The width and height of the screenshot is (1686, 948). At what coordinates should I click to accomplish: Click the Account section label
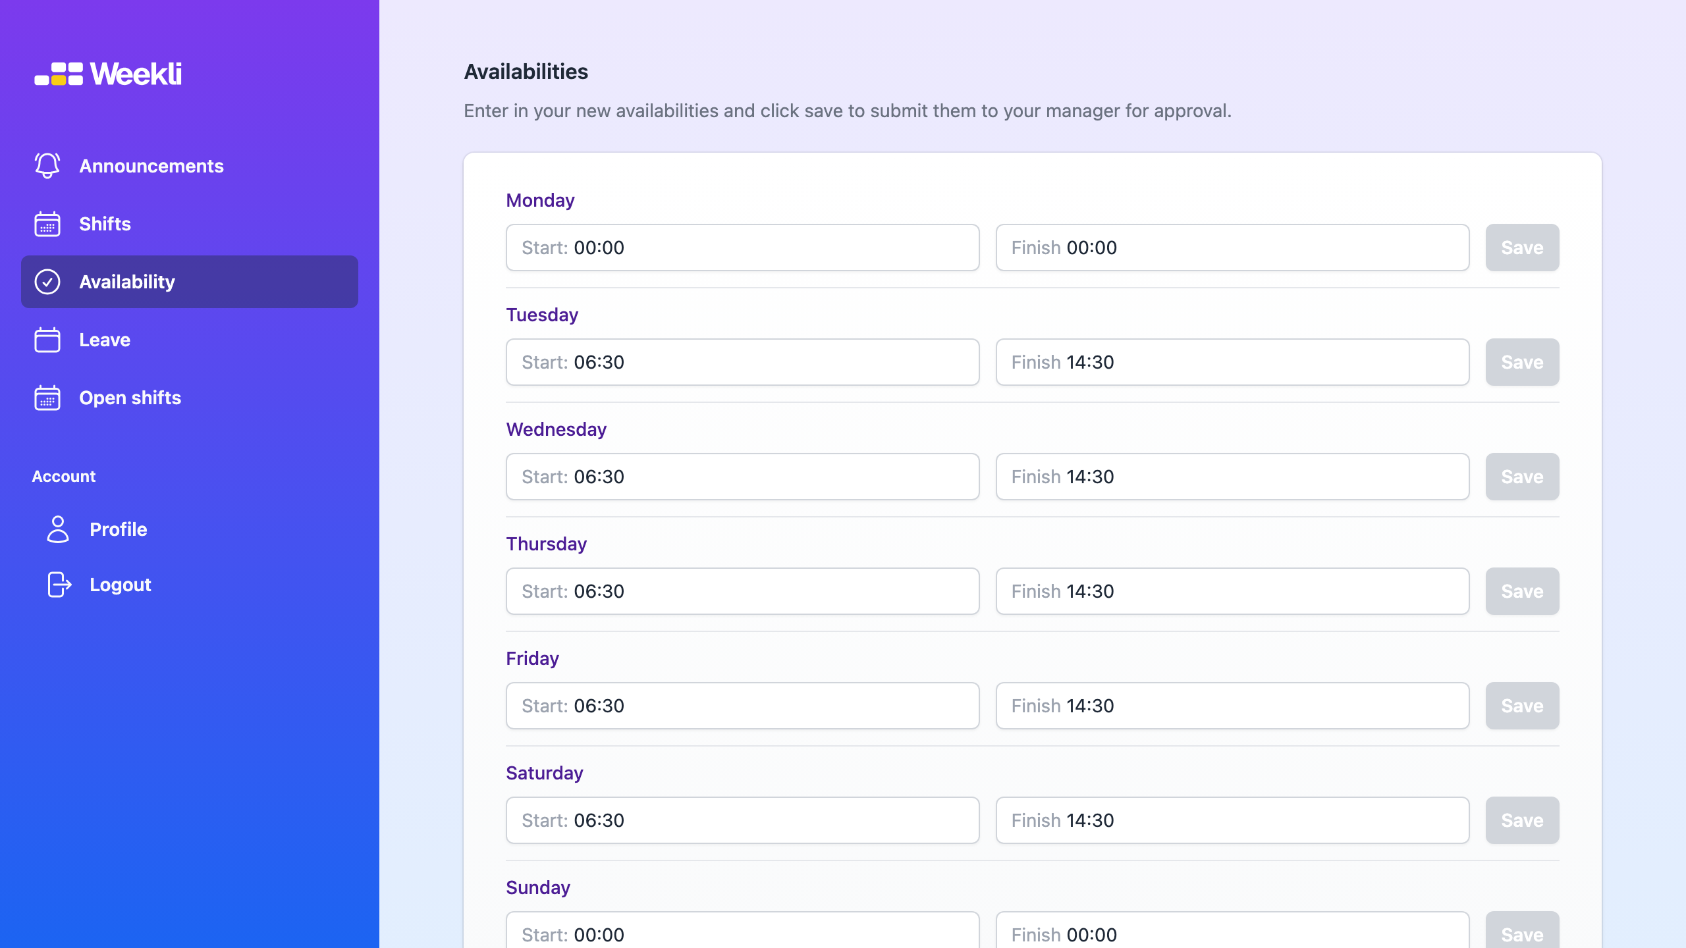[x=64, y=476]
